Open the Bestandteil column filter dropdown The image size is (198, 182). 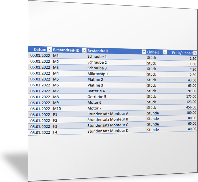tap(144, 52)
